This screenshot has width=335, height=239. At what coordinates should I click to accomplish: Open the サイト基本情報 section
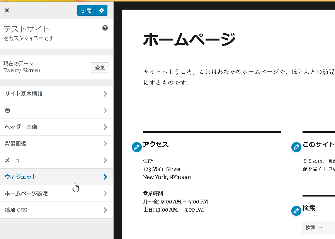tap(24, 94)
